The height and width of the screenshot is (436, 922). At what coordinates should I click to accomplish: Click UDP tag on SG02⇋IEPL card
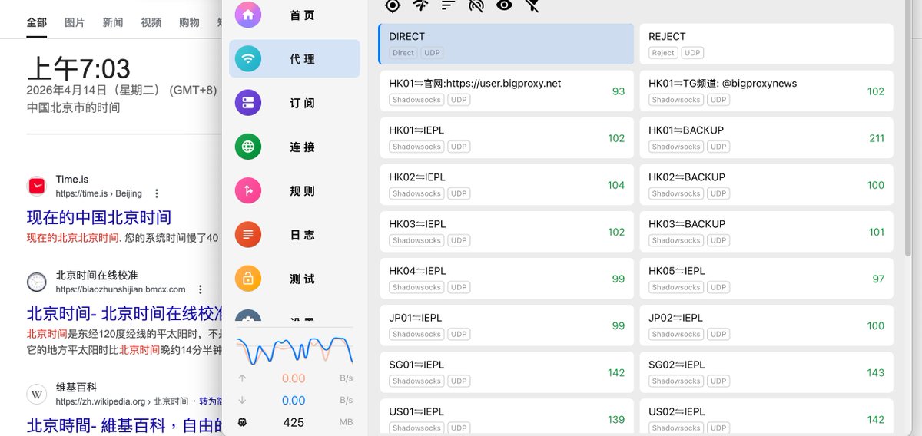(718, 381)
